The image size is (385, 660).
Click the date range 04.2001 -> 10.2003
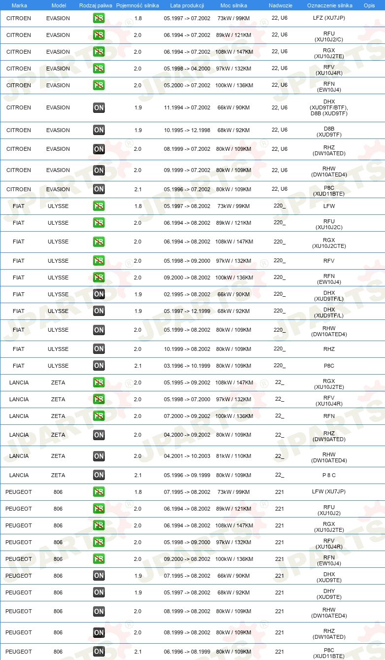tap(187, 456)
